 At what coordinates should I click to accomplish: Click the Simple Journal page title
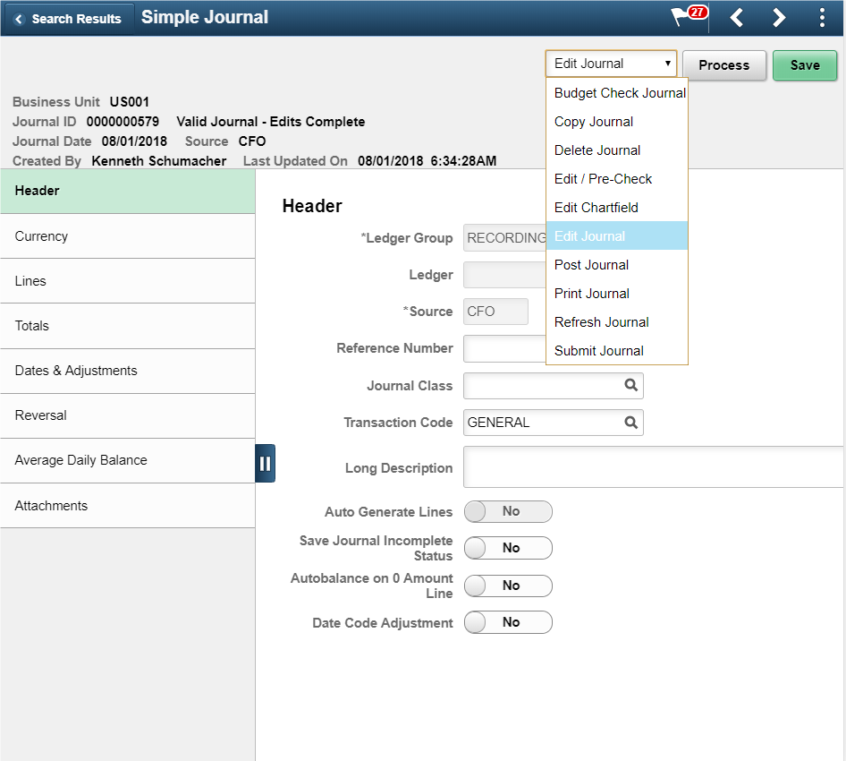pos(205,17)
